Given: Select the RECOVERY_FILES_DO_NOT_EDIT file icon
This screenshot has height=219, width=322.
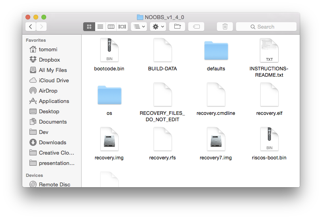Looking at the screenshot, I should click(163, 95).
